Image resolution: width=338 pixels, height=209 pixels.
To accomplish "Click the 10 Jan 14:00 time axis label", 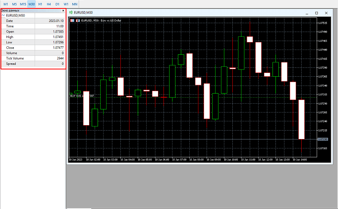I will pyautogui.click(x=300, y=160).
